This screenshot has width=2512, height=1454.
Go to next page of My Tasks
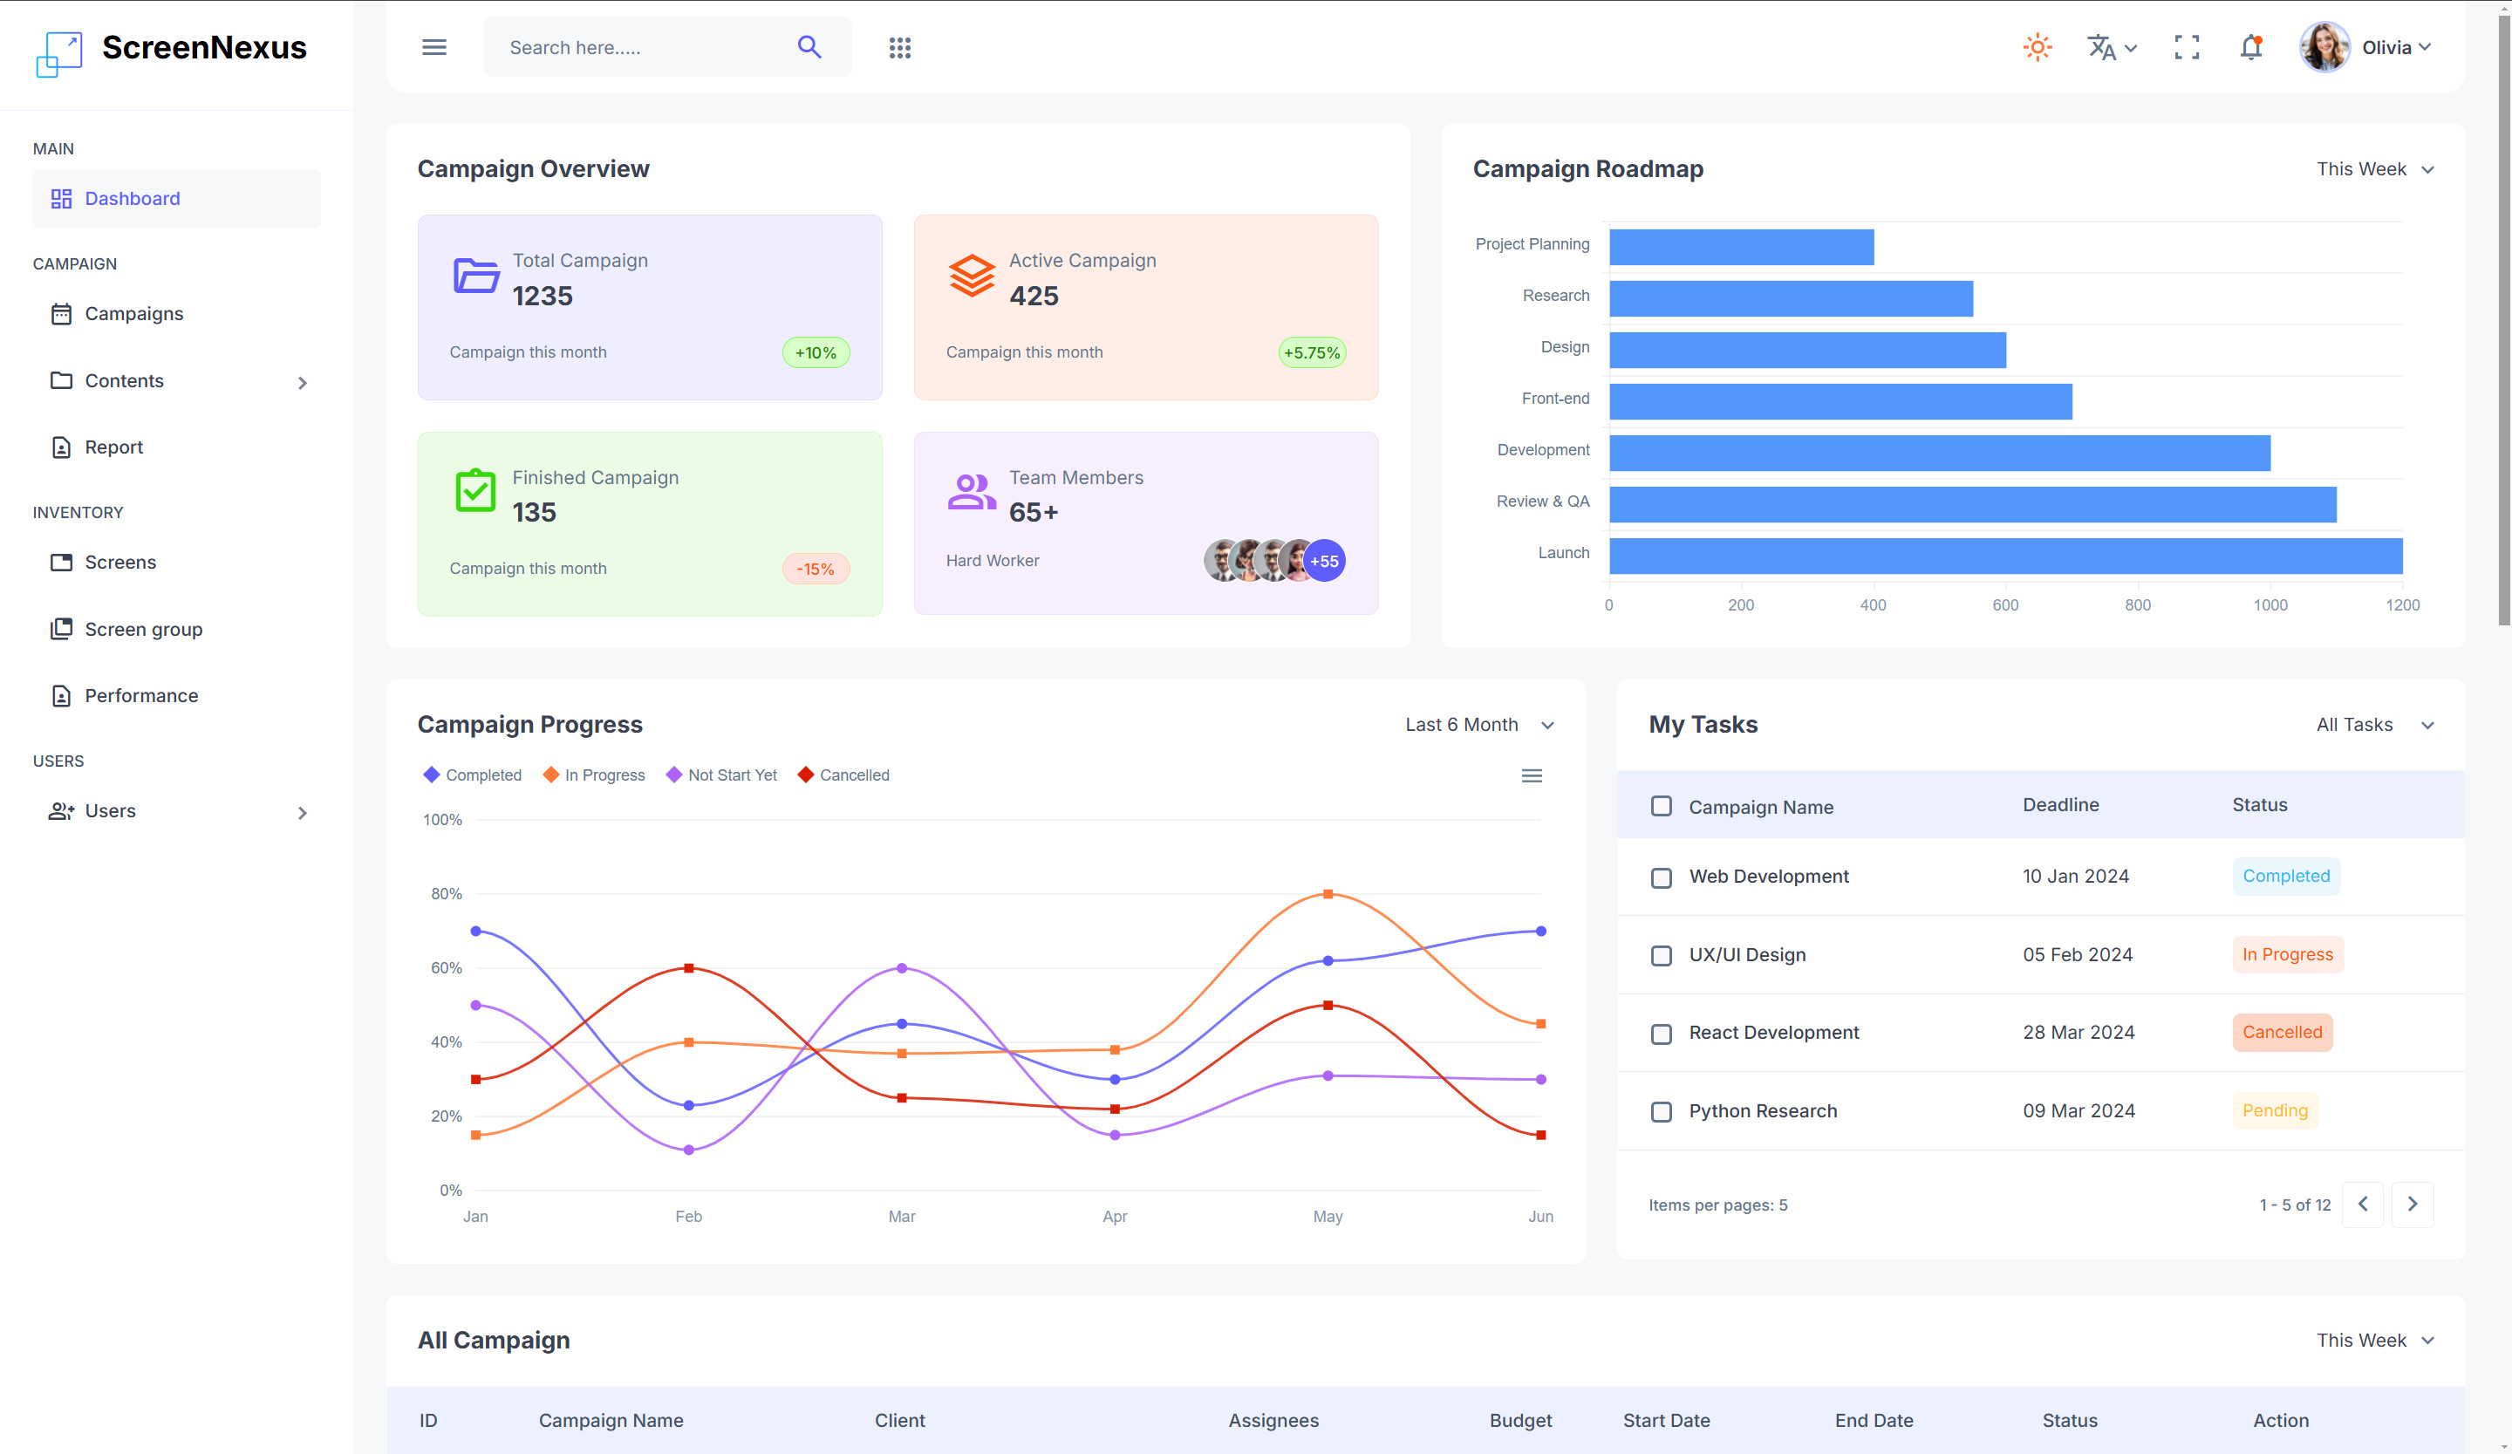[2412, 1204]
